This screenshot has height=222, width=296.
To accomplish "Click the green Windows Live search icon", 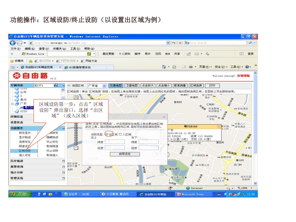I will pyautogui.click(x=89, y=54).
